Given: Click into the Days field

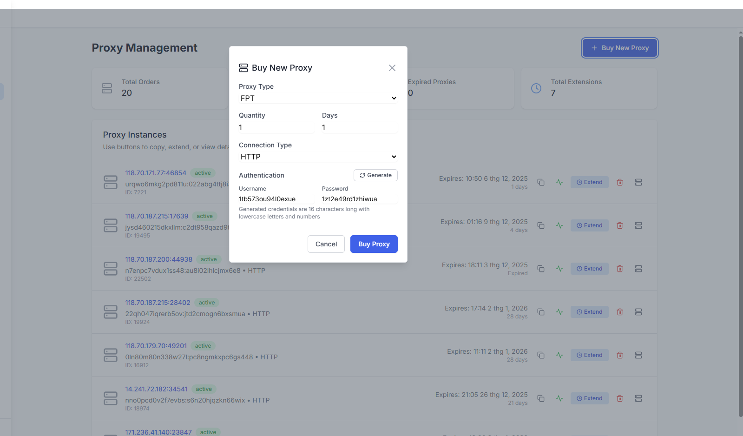Looking at the screenshot, I should coord(359,127).
